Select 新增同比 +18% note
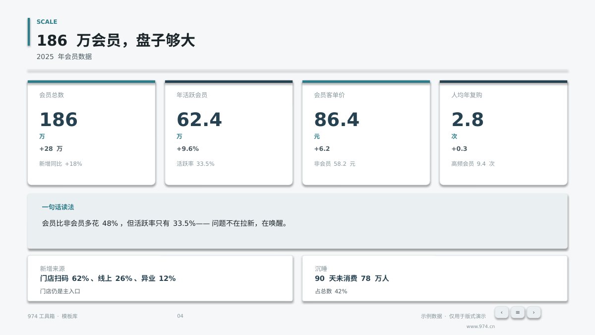The width and height of the screenshot is (595, 335). tap(60, 164)
